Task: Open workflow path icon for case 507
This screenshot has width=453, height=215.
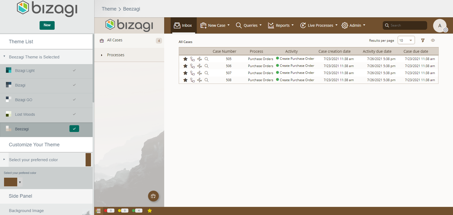Action: tap(192, 73)
